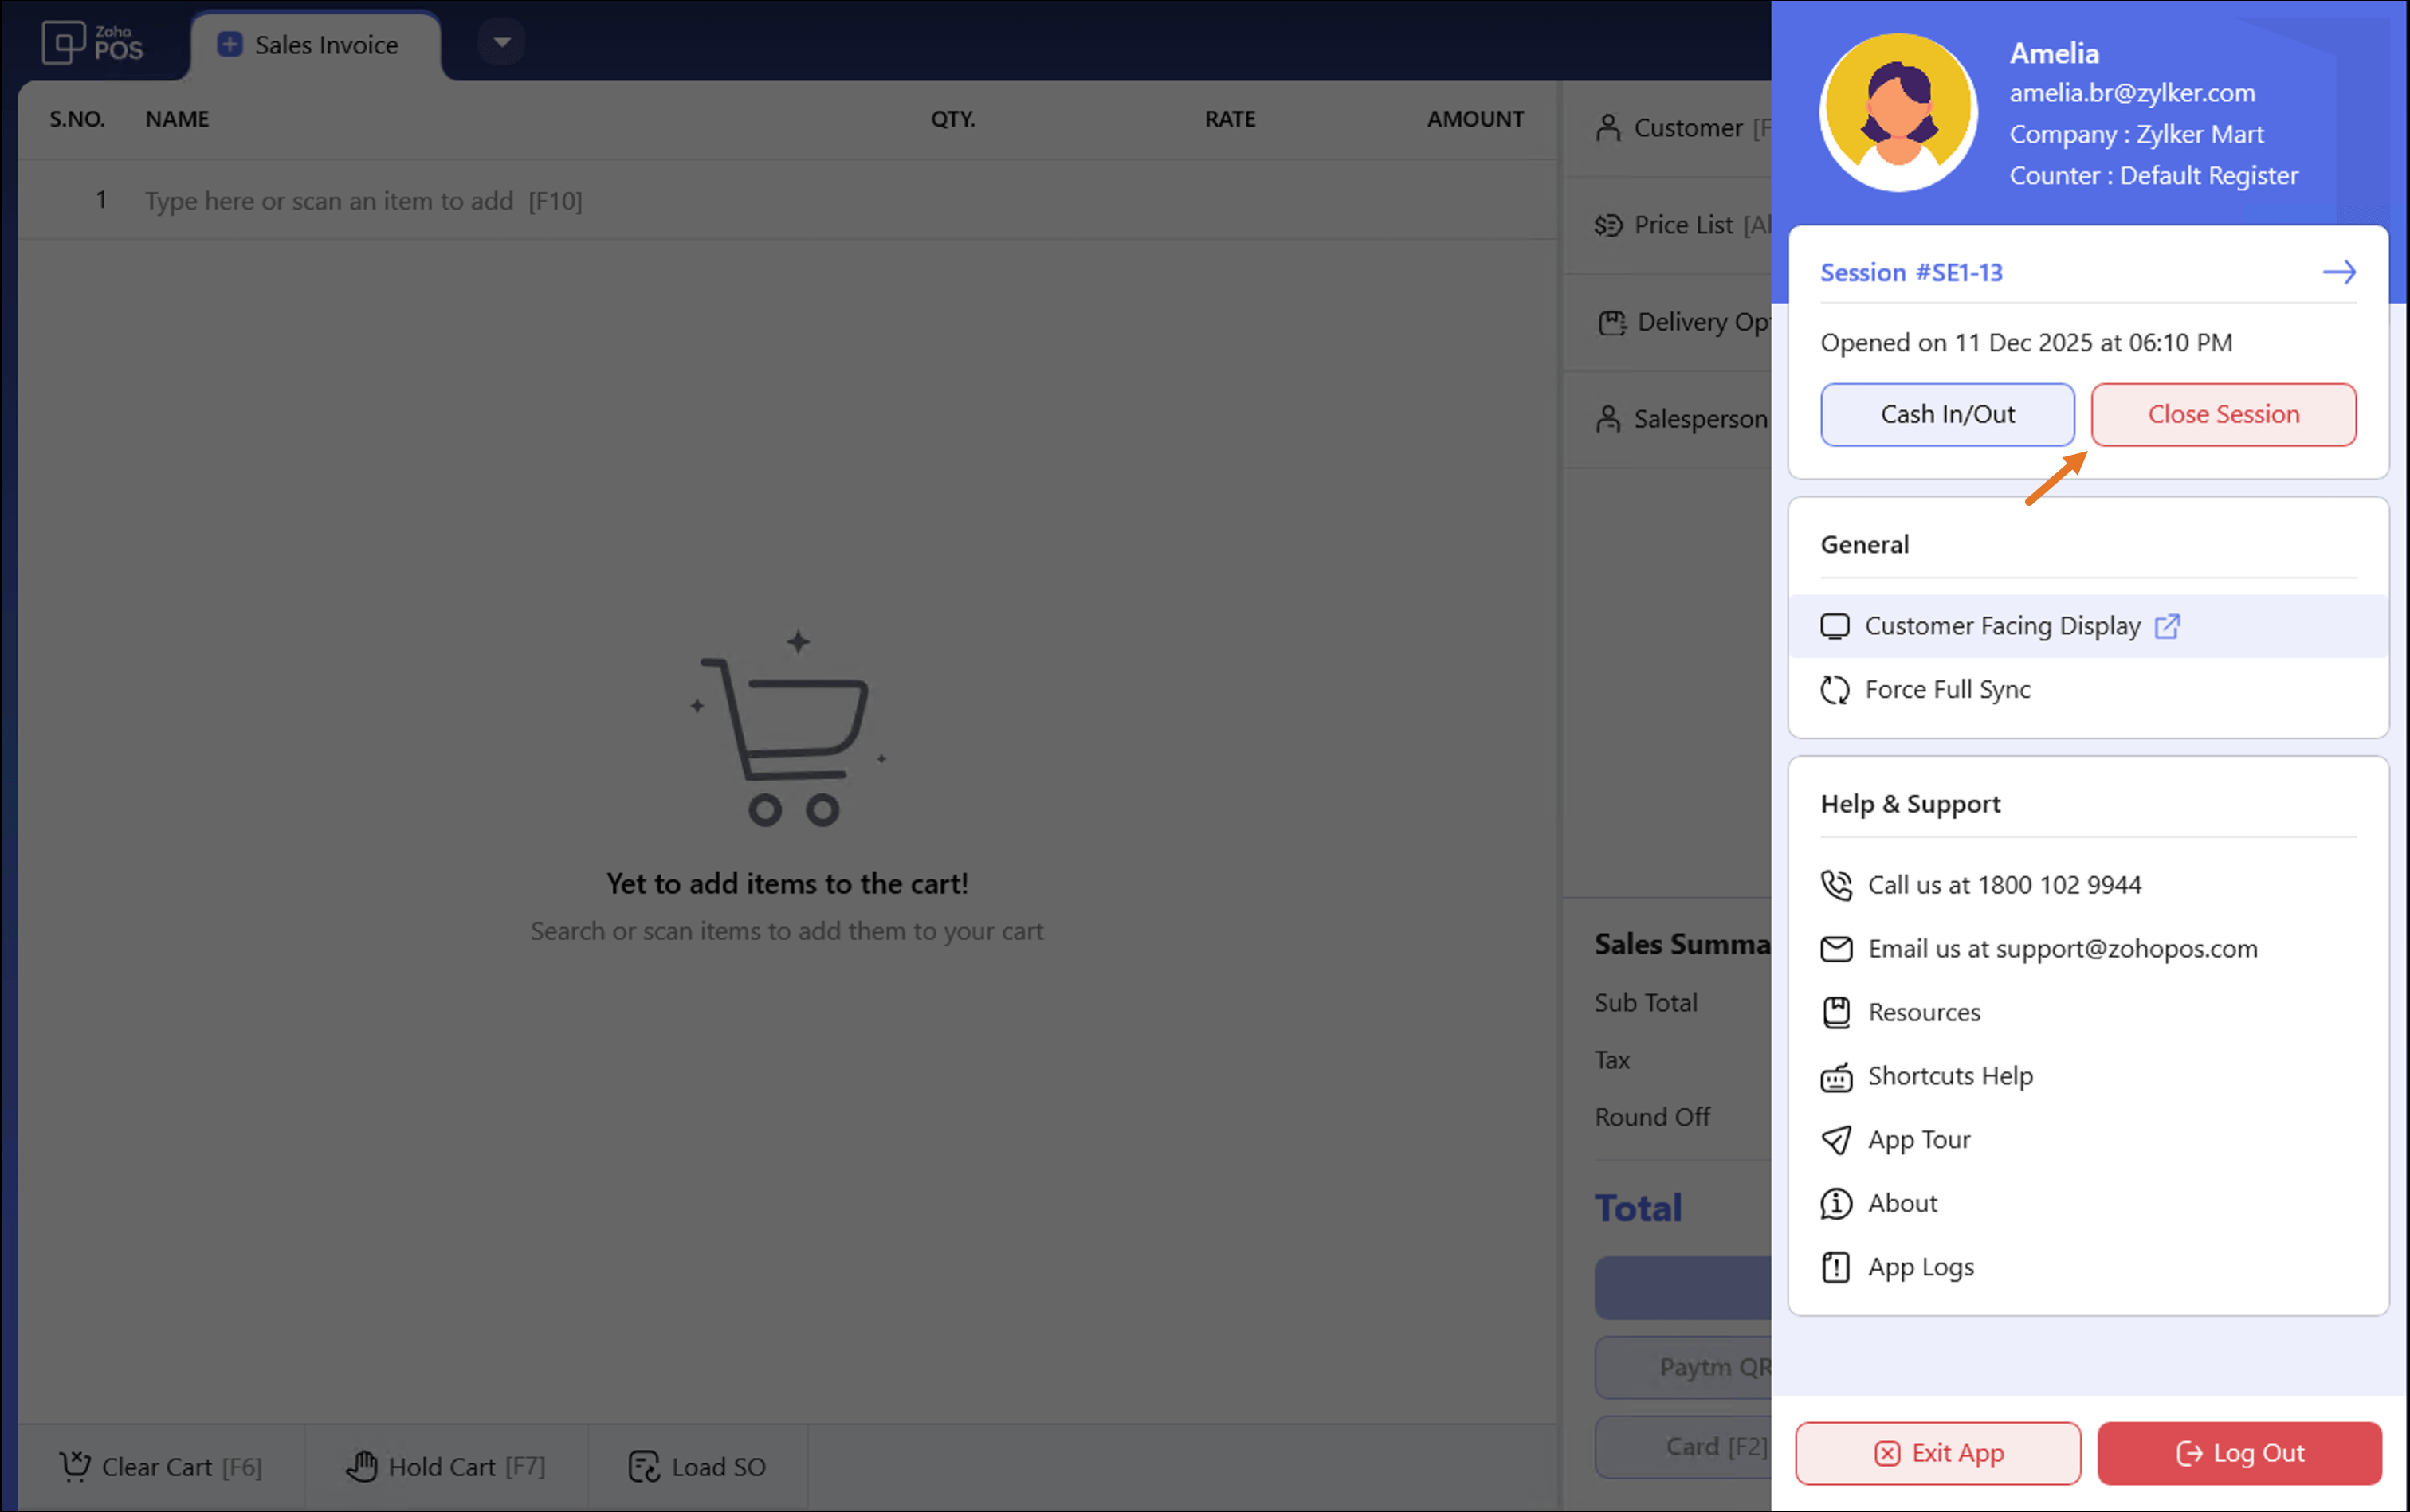Click the phone icon for calling support
This screenshot has width=2410, height=1512.
[1835, 885]
